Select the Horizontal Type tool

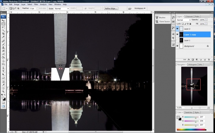click(3, 71)
